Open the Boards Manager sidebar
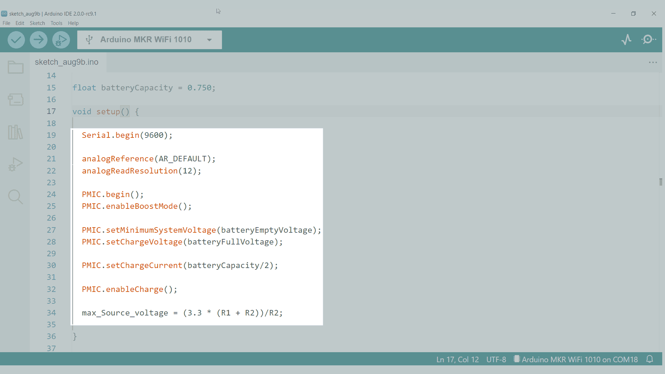 [x=16, y=100]
